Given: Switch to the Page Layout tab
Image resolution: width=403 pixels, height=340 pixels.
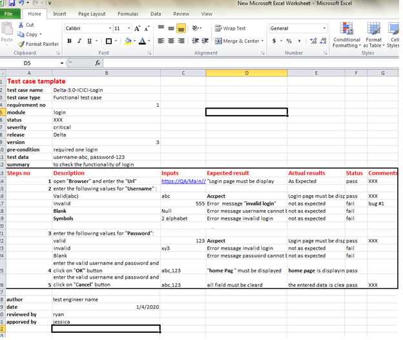Looking at the screenshot, I should coord(92,14).
